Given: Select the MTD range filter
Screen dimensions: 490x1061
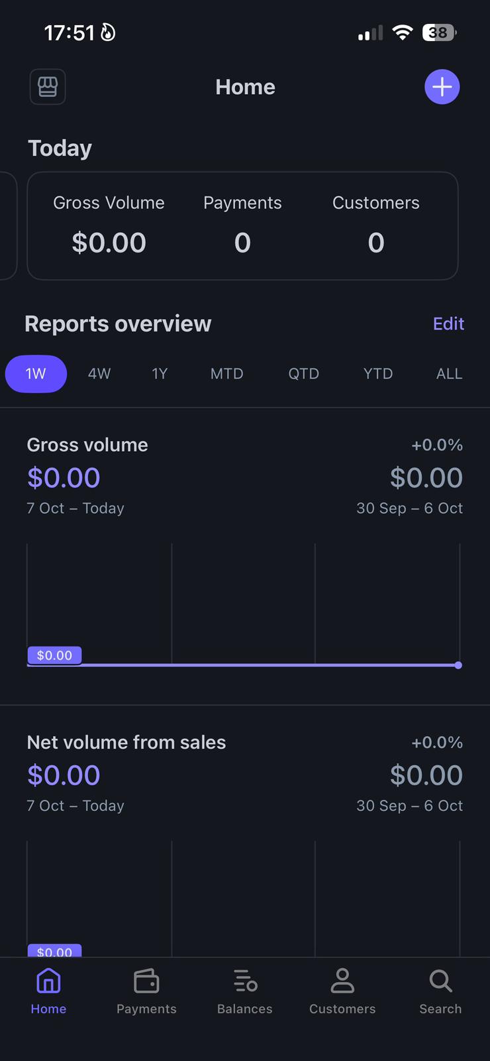Looking at the screenshot, I should tap(227, 374).
